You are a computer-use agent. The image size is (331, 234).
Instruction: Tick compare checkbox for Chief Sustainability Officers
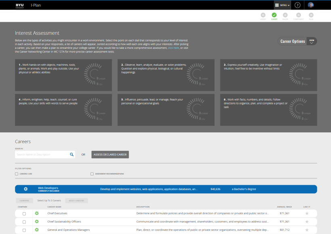[24, 222]
